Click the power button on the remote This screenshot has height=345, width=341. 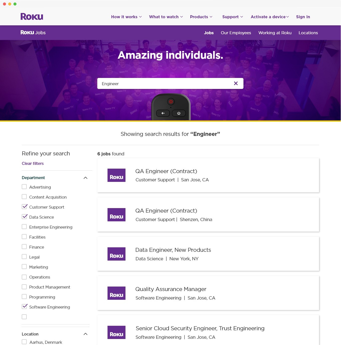pyautogui.click(x=171, y=102)
